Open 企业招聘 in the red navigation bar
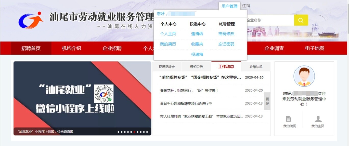This screenshot has height=146, width=349. (112, 48)
